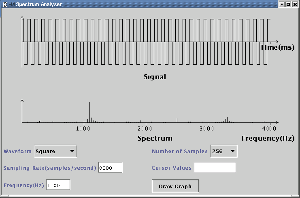Minimize the Spectrum Analyser window
Viewport: 300px width, 198px height.
tap(282, 4)
